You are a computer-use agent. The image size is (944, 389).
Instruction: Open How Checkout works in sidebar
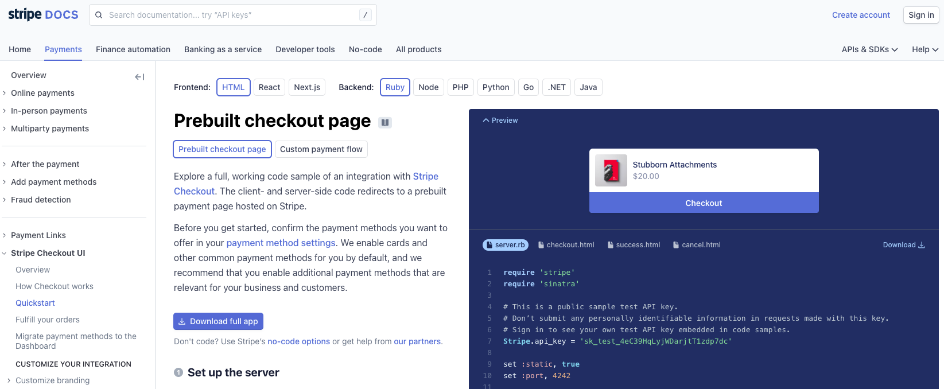pos(55,286)
